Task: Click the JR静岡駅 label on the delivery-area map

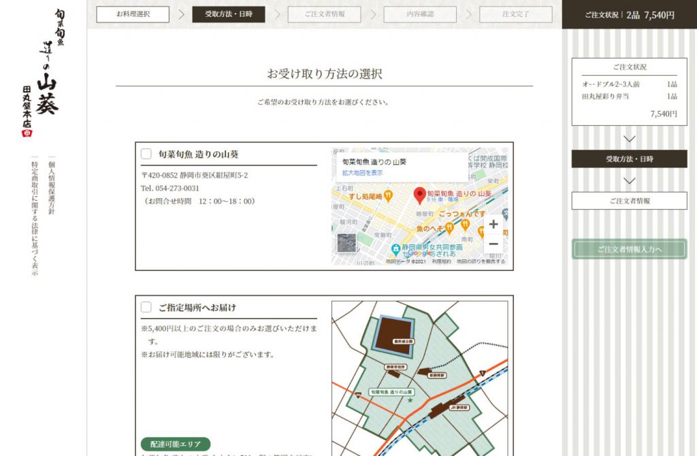Action: (459, 407)
